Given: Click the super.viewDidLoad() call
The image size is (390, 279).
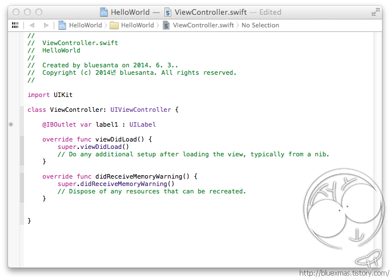Looking at the screenshot, I should coord(93,147).
